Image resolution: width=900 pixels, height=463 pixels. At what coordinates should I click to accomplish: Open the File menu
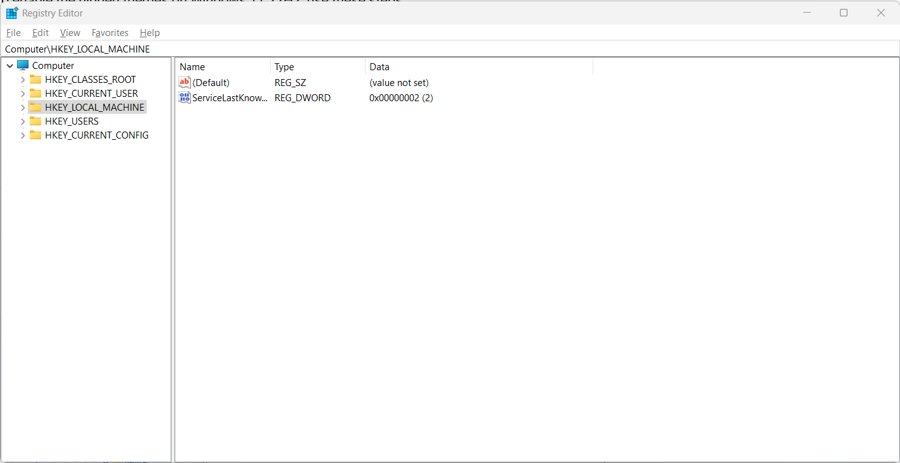13,33
